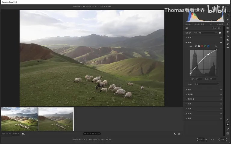Toggle visibility eye of 基本 panel
The height and width of the screenshot is (144, 231).
(221, 38)
